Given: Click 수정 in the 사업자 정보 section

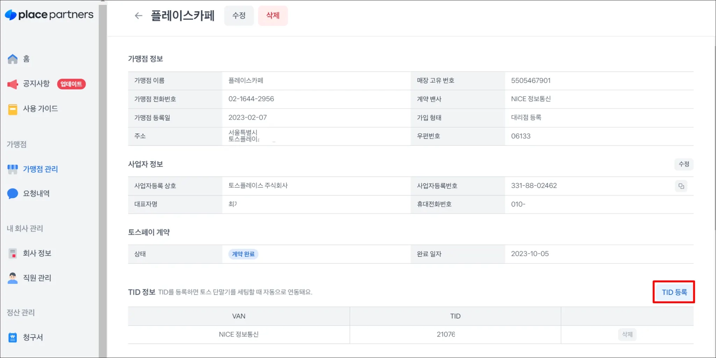Looking at the screenshot, I should 684,164.
